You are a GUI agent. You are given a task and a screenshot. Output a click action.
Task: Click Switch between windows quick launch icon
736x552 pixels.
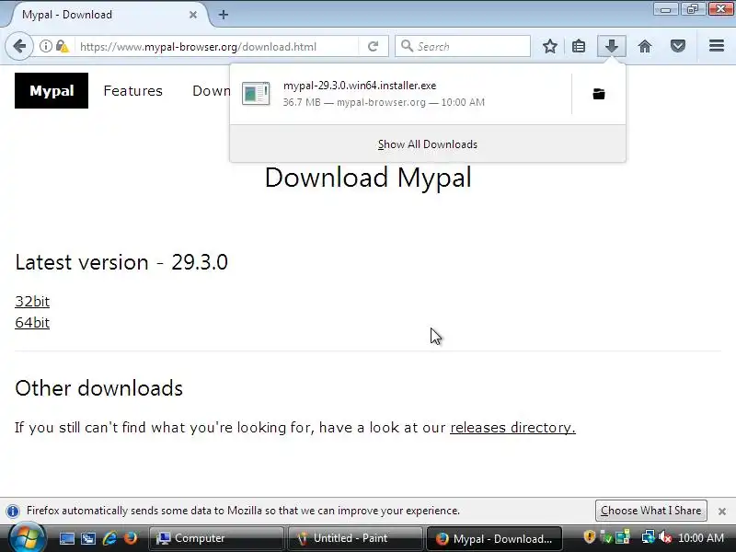pyautogui.click(x=88, y=538)
